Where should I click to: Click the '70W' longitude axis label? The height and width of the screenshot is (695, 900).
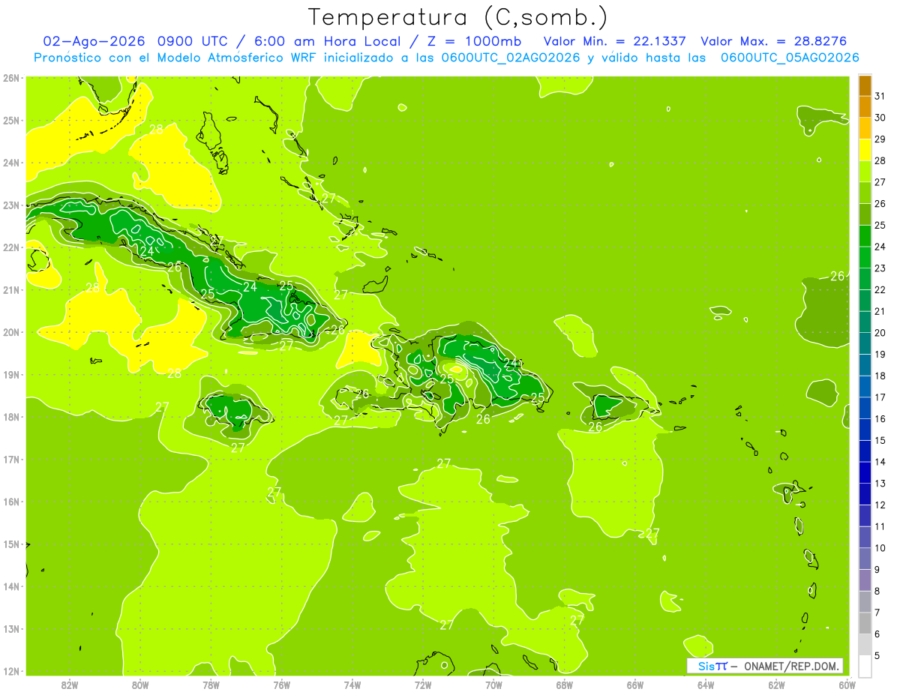(x=493, y=685)
